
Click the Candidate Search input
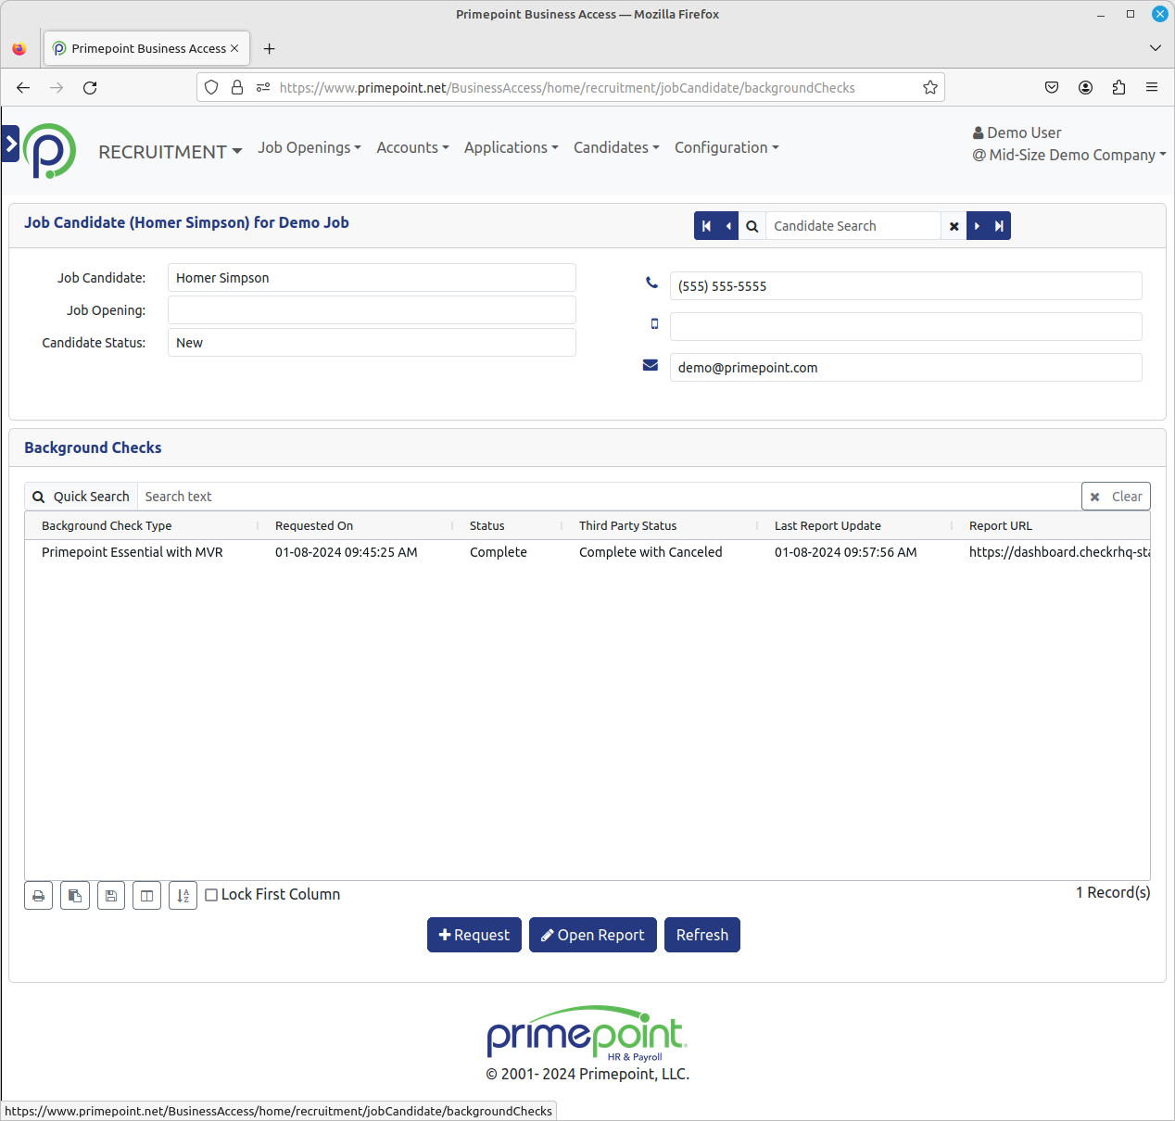pyautogui.click(x=853, y=226)
